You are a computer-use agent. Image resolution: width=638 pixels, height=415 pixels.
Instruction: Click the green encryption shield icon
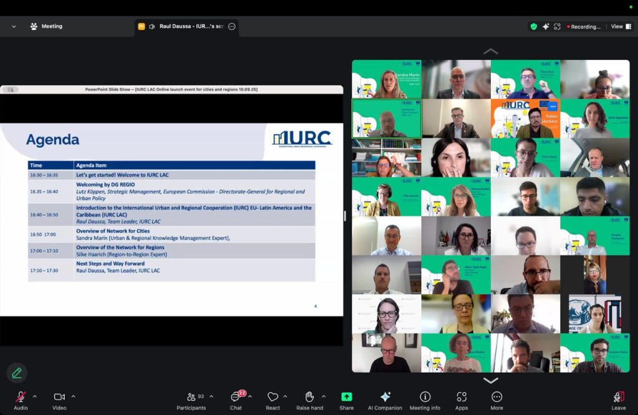[533, 27]
